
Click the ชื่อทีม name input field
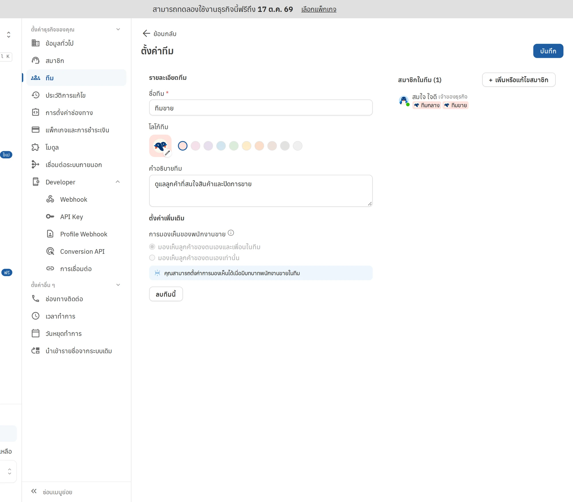click(x=261, y=108)
